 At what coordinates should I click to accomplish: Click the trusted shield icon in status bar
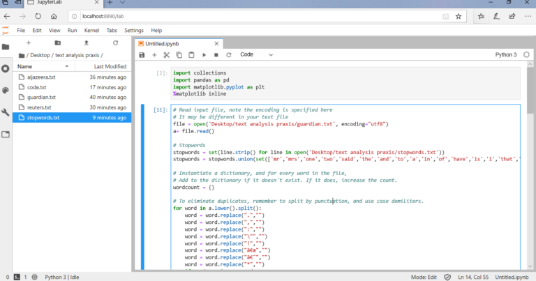point(447,278)
